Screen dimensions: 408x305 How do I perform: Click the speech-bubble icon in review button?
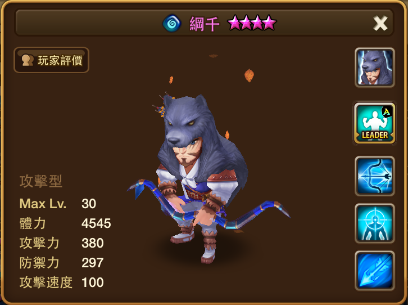coord(28,60)
